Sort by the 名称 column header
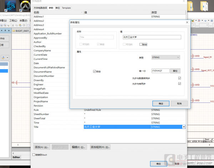214x168 pixels. click(x=58, y=12)
